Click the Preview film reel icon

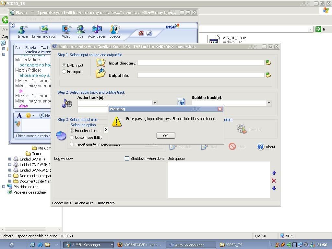[x=242, y=129]
